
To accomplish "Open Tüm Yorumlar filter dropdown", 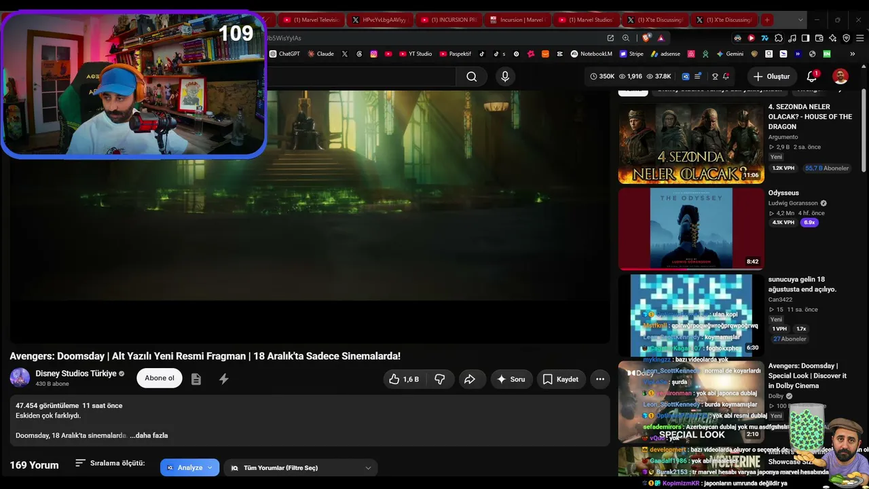I will (301, 467).
